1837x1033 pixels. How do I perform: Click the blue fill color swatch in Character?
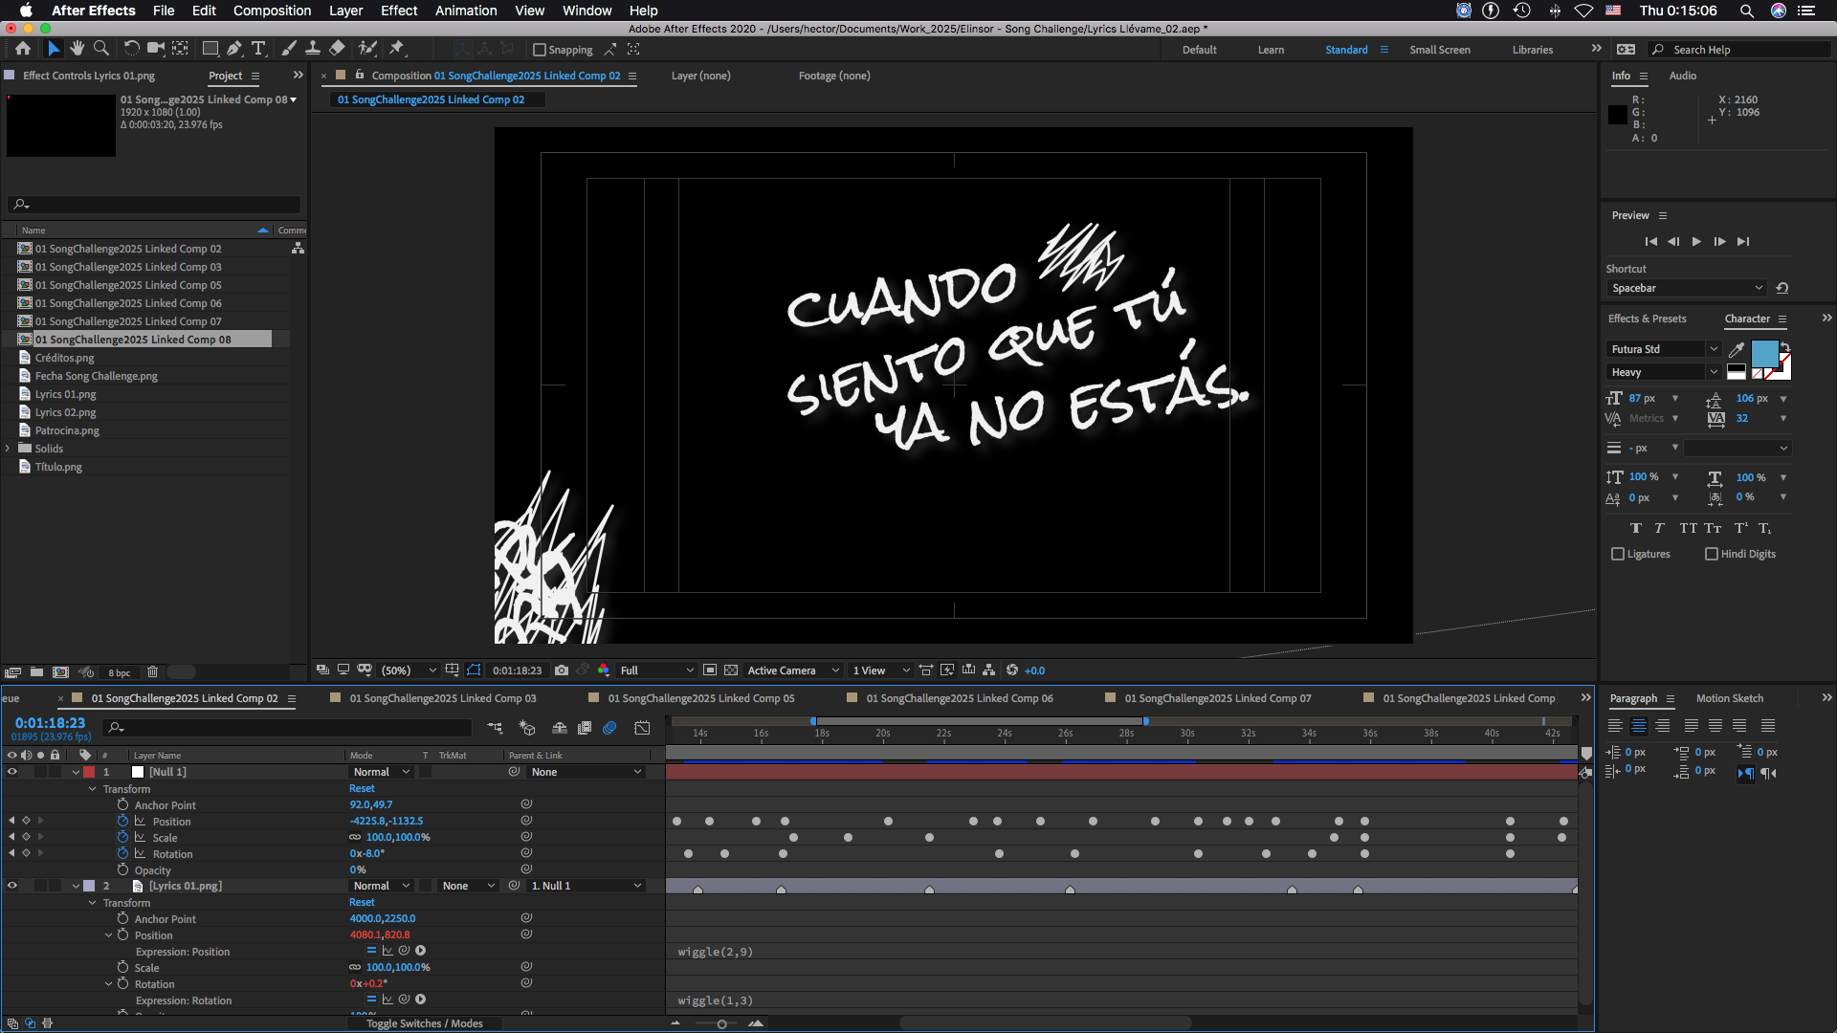(x=1764, y=353)
